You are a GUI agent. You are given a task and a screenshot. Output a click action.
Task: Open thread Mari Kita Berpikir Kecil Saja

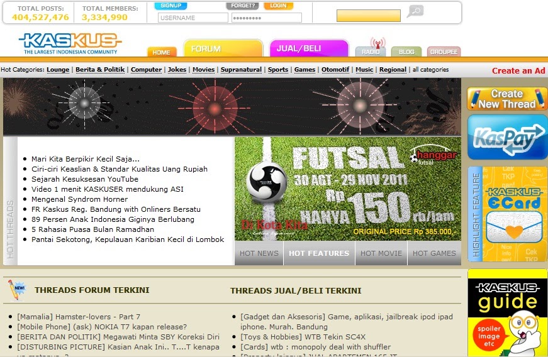(x=86, y=159)
